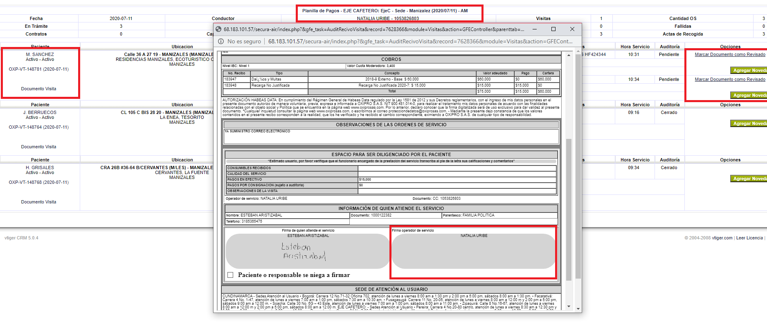Click visit code OXP-VT-148768
The height and width of the screenshot is (326, 767).
pyautogui.click(x=39, y=182)
